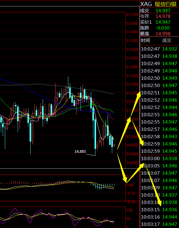Click price 14.946 in the 10:03:05 row
The image size is (179, 228).
pos(170,166)
